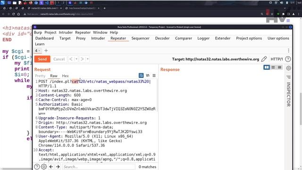This screenshot has width=302, height=170.
Task: Open request editor hamburger menu
Action: point(154,76)
